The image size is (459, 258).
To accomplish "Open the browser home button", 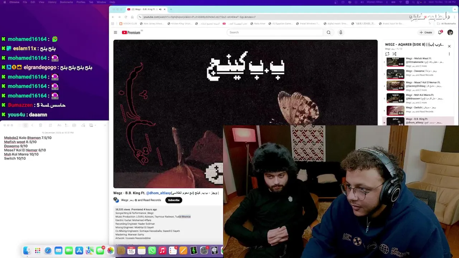I will (132, 17).
